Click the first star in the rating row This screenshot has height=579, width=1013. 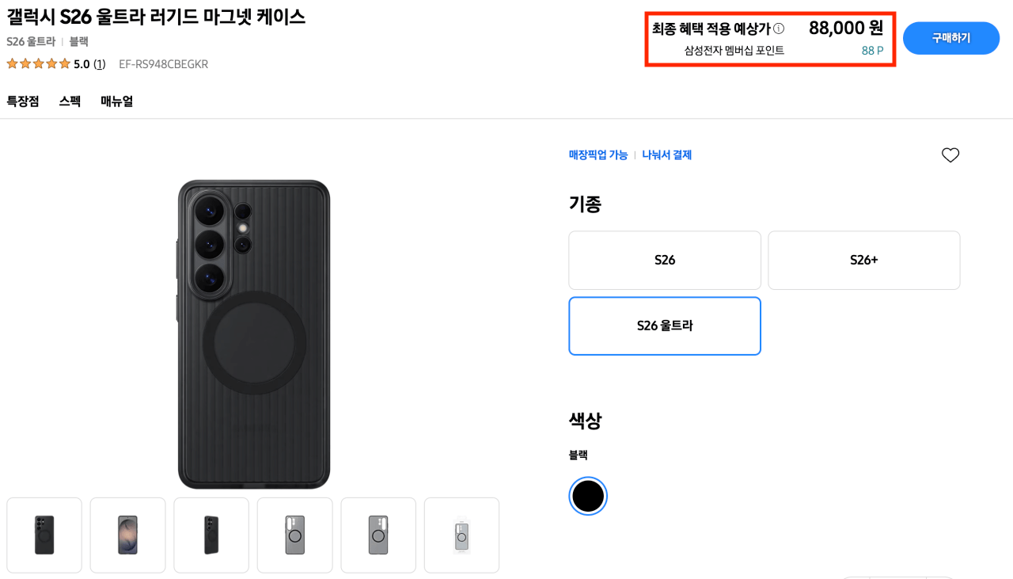(x=11, y=63)
